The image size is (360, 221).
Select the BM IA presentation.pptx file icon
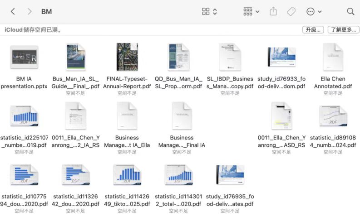[x=24, y=57]
